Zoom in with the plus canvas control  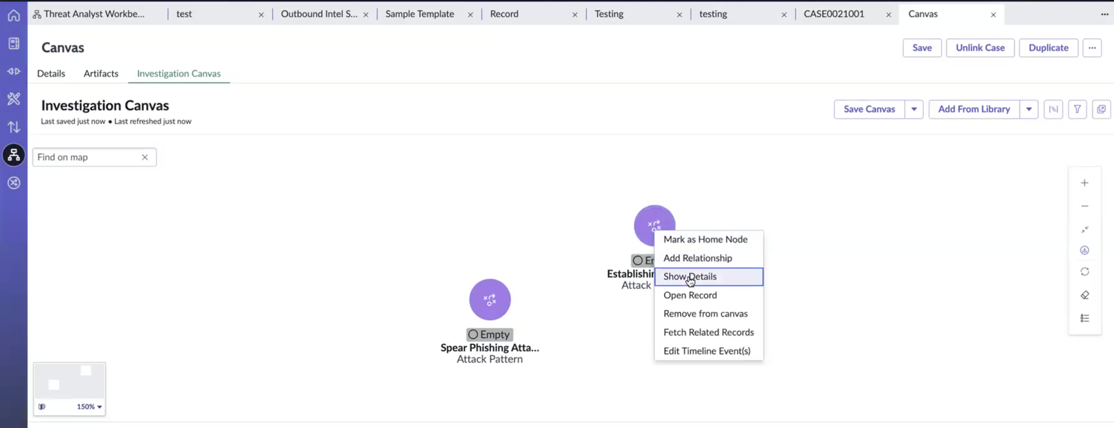(x=1085, y=183)
